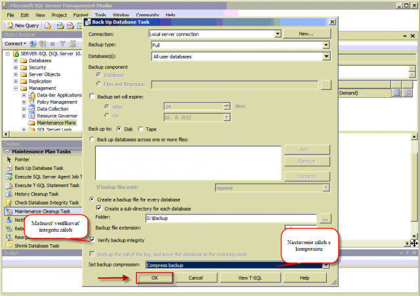
Task: Open the View menu
Action: [40, 15]
